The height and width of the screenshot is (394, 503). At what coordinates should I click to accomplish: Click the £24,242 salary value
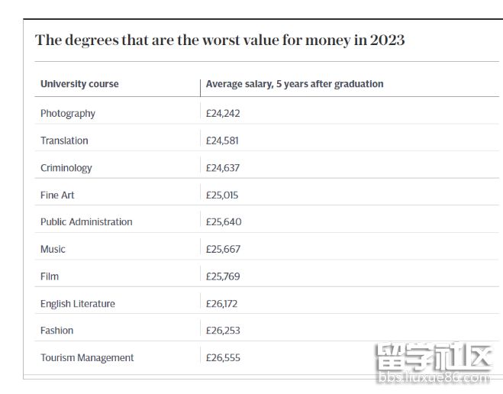(x=223, y=113)
